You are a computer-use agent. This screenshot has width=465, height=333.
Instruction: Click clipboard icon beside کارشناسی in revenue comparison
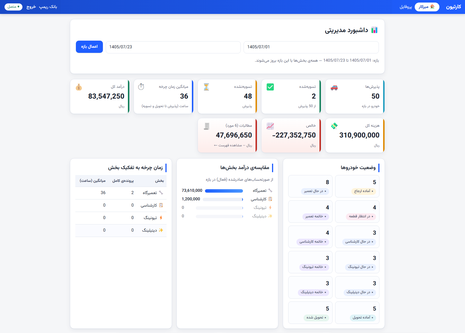pos(270,199)
